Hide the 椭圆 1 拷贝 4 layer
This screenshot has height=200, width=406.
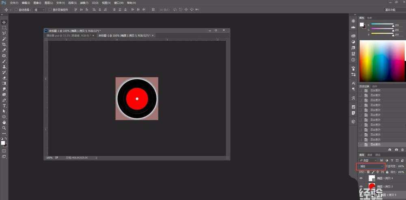361,178
